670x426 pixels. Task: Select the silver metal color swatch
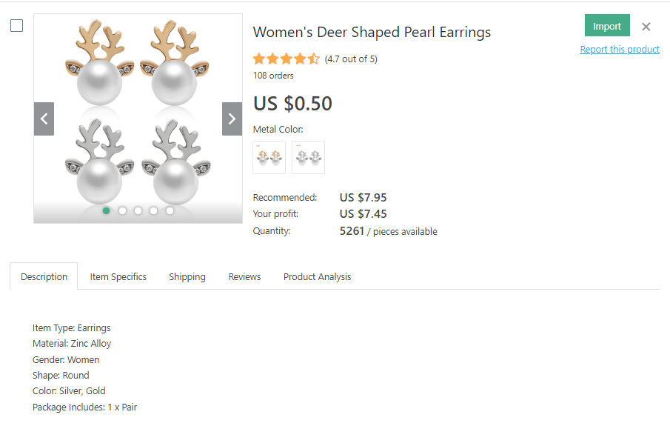[x=308, y=157]
